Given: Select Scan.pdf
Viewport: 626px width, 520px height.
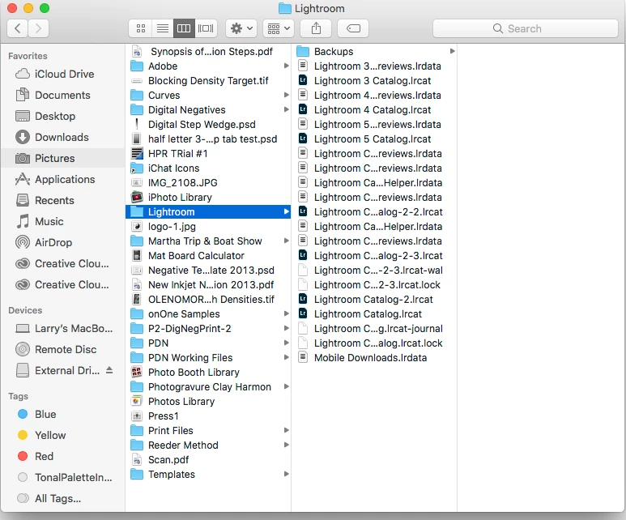Looking at the screenshot, I should (x=208, y=460).
